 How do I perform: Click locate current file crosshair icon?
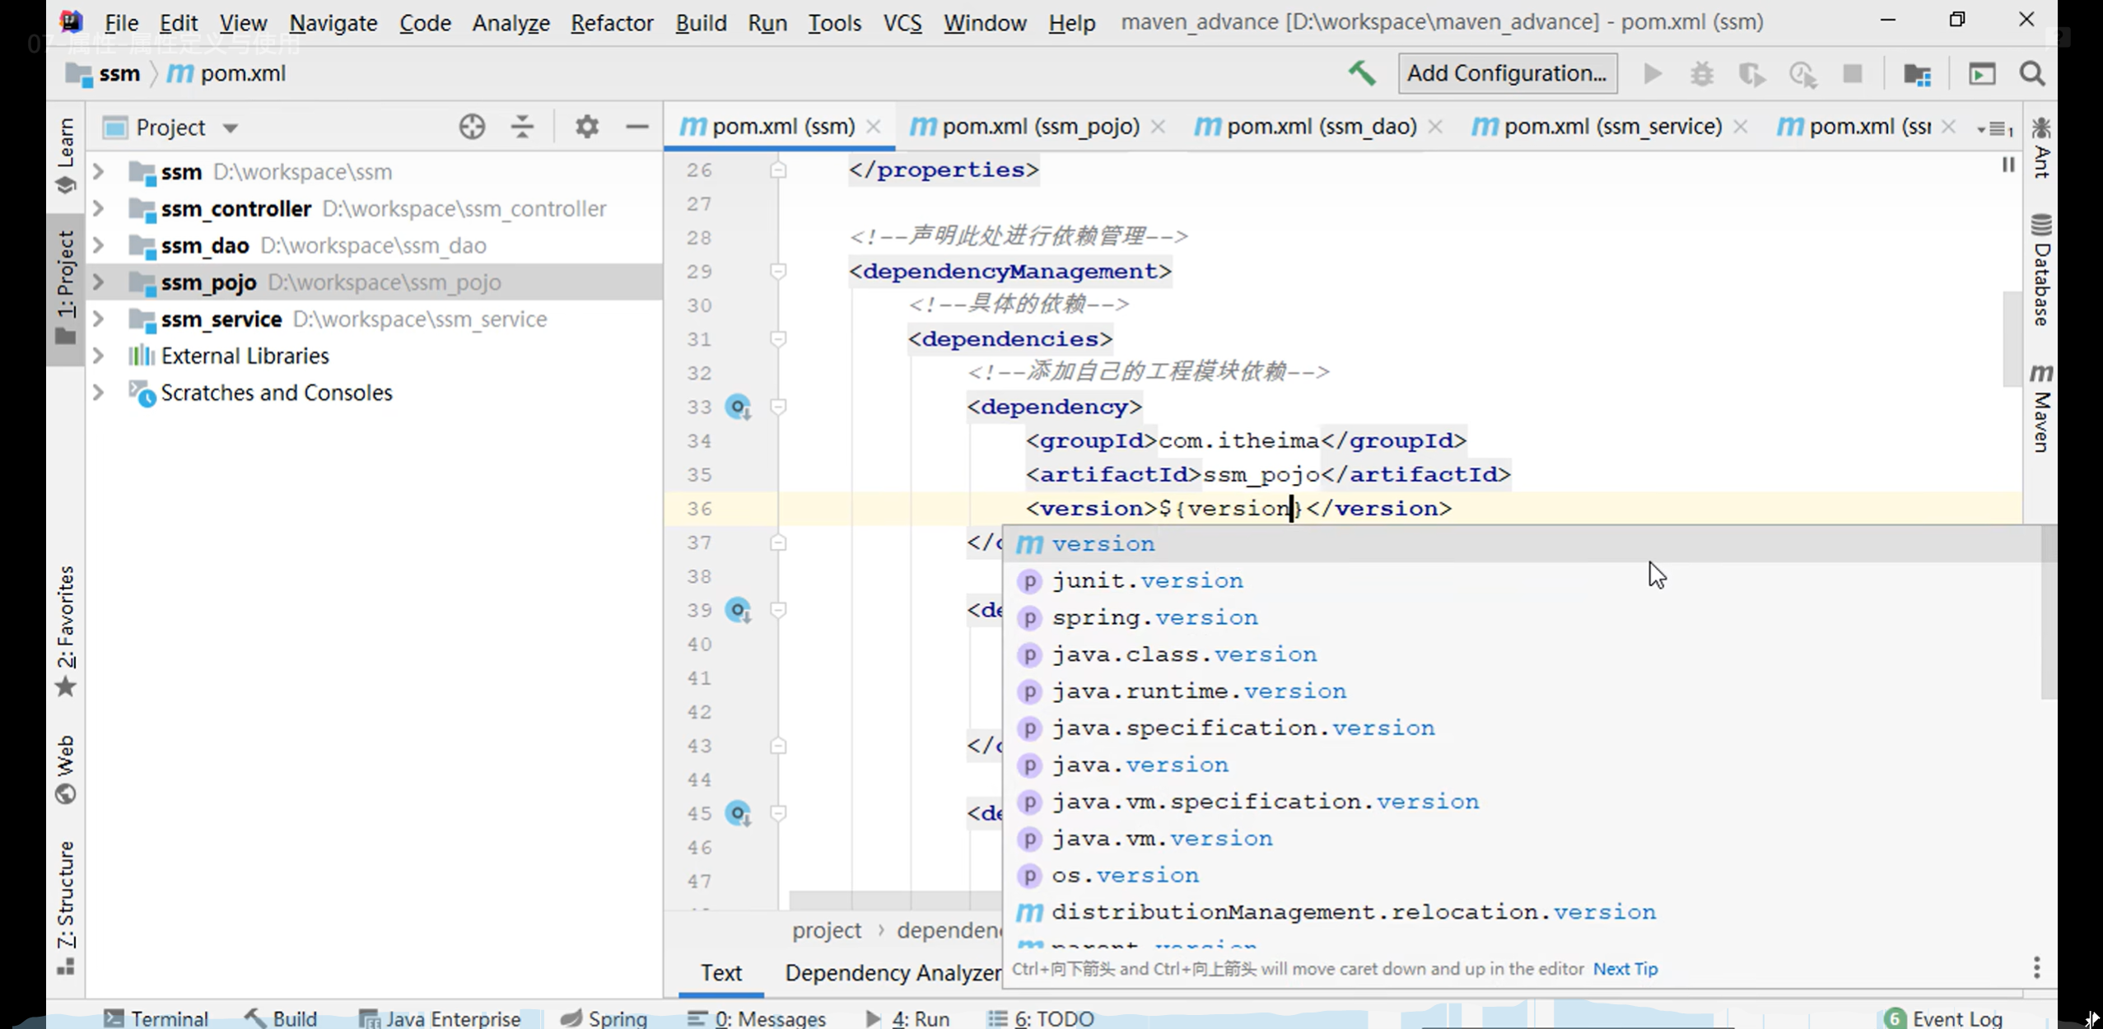click(472, 127)
